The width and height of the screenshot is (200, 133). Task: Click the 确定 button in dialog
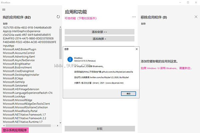click(x=128, y=94)
